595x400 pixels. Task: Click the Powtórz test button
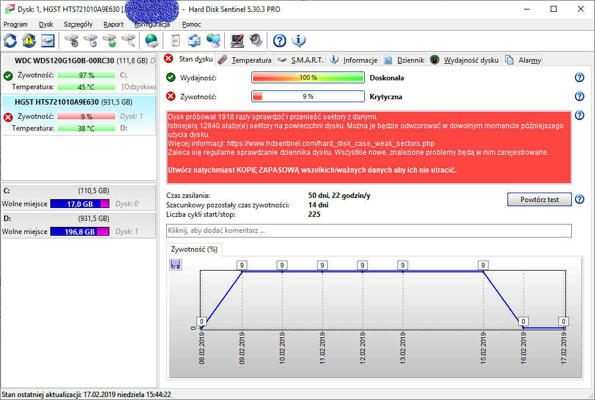[539, 200]
